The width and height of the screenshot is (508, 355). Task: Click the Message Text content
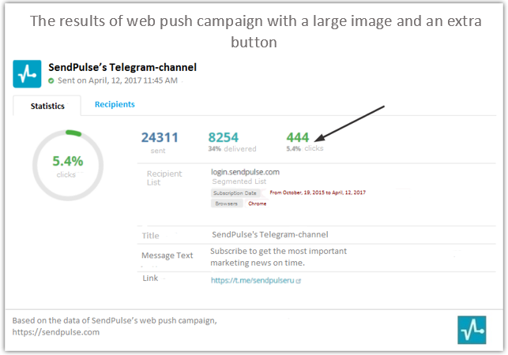pos(278,257)
